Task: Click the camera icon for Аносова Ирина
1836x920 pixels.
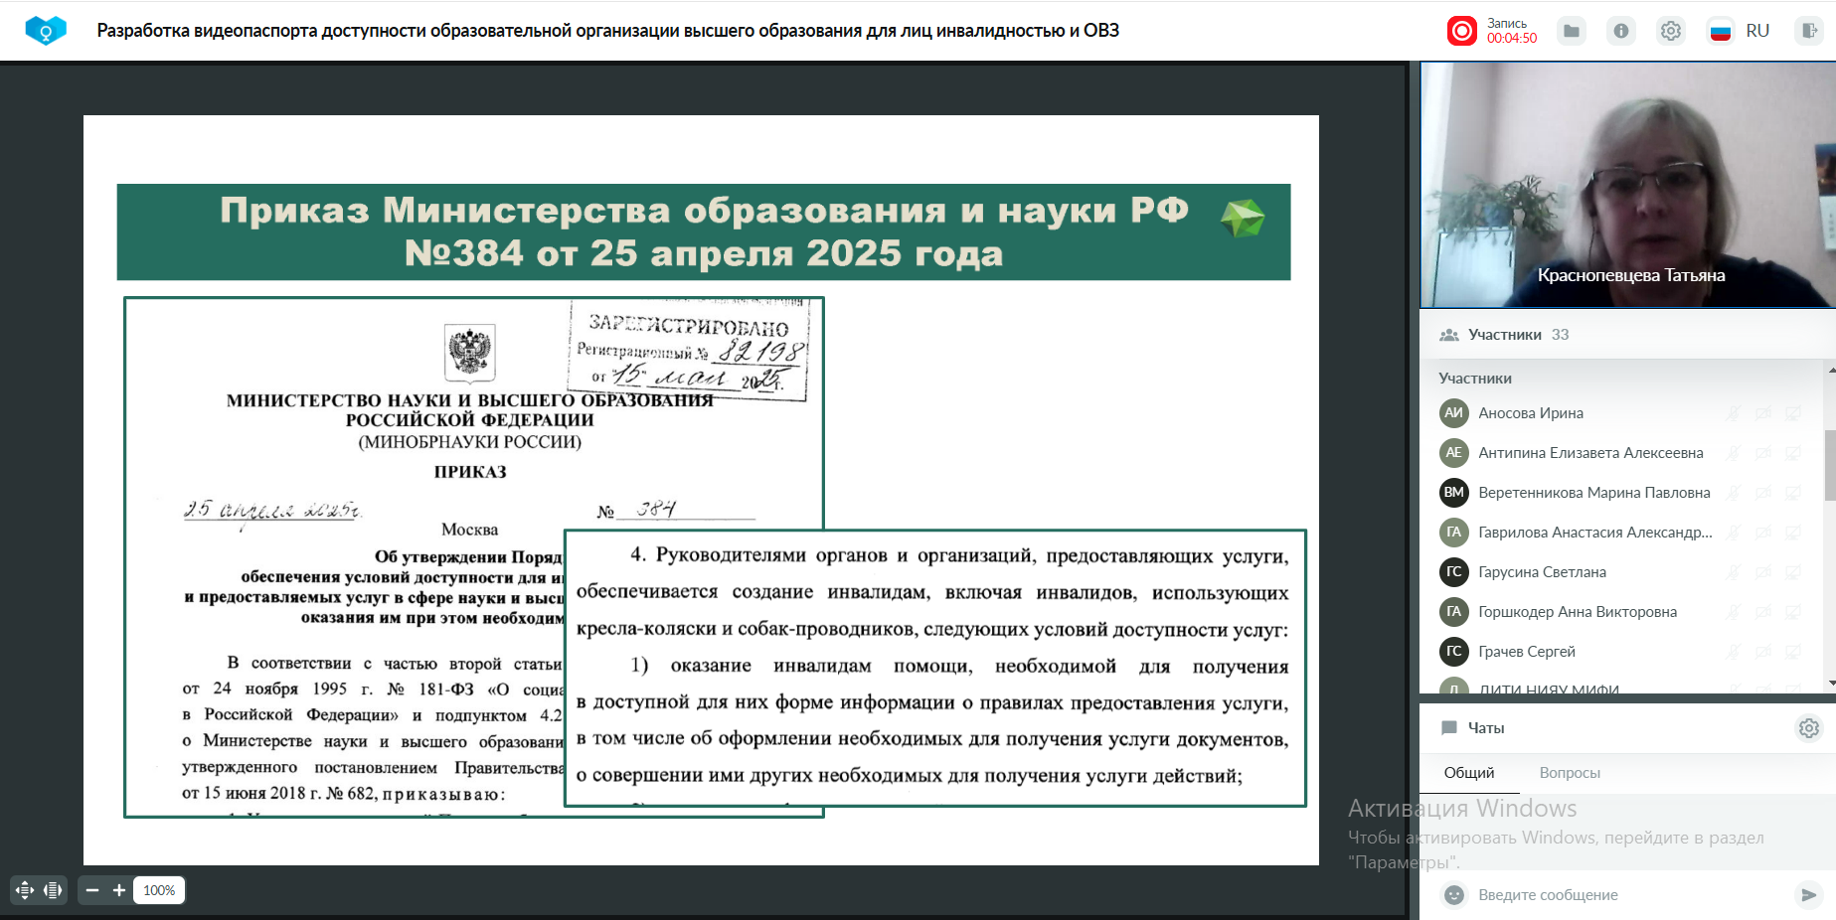Action: pos(1763,413)
